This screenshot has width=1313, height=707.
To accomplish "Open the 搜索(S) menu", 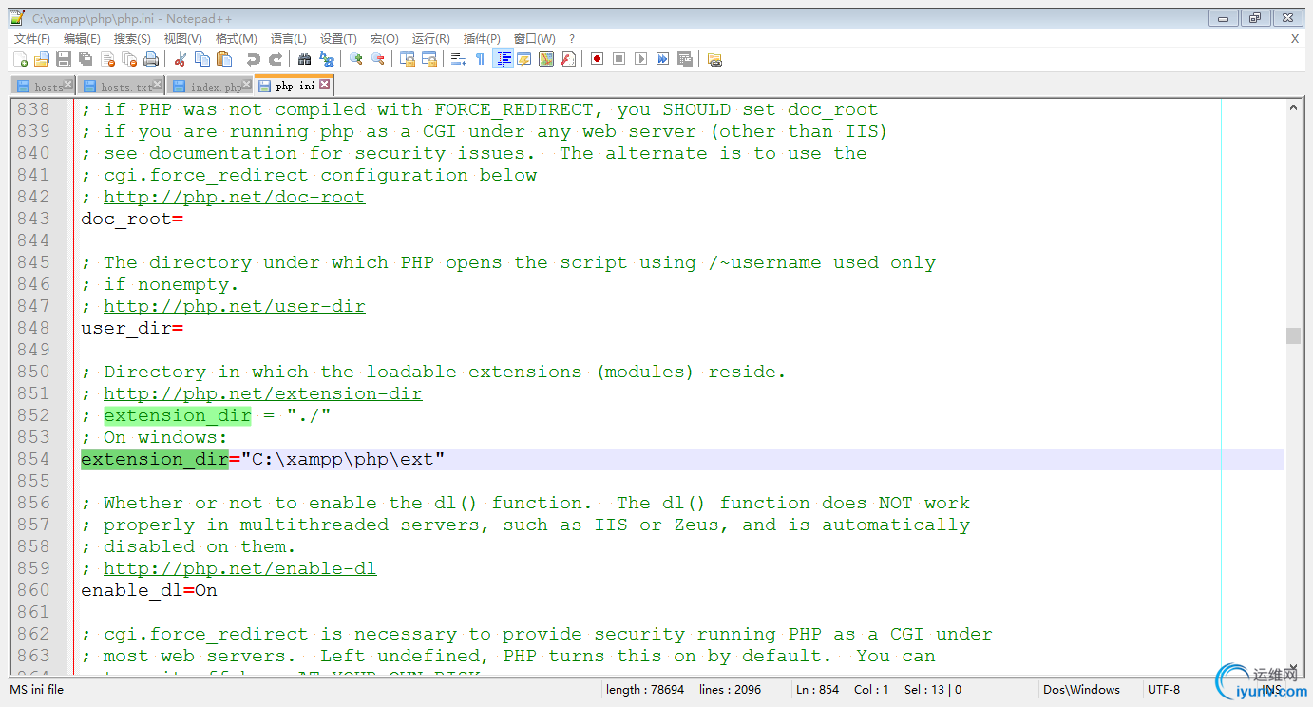I will 132,39.
